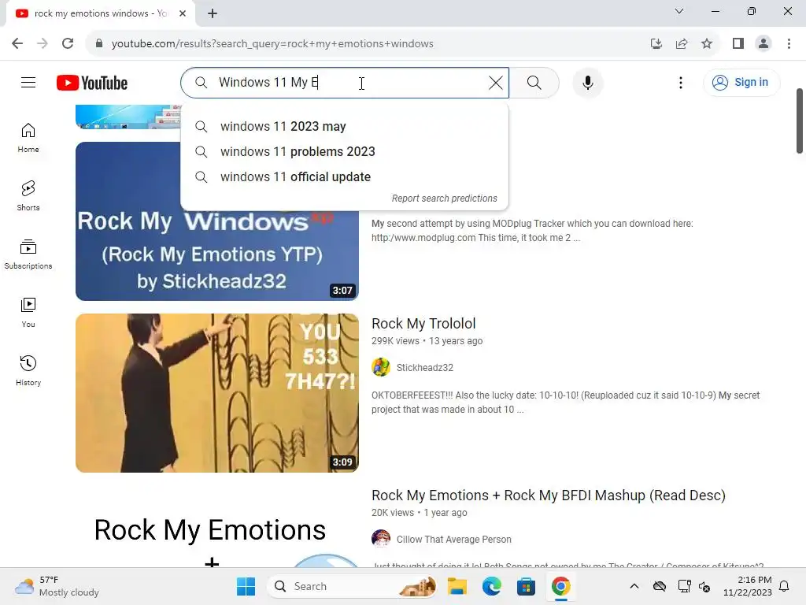Open the You section in sidebar
The width and height of the screenshot is (806, 605).
(x=28, y=312)
